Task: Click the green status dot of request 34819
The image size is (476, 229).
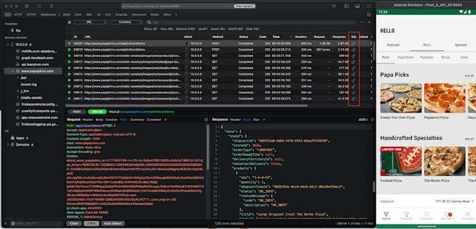Action: pyautogui.click(x=69, y=49)
